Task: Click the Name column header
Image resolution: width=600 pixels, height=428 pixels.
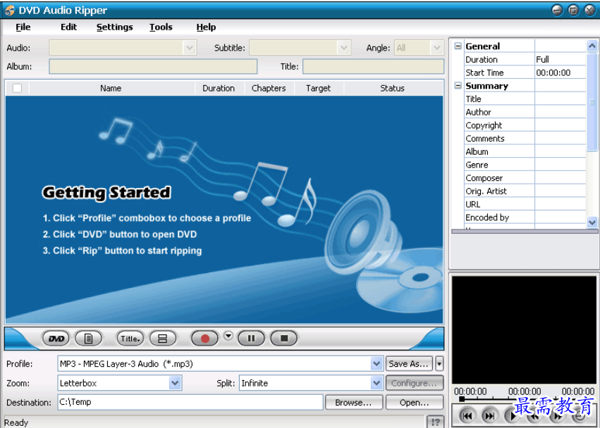Action: coord(111,88)
